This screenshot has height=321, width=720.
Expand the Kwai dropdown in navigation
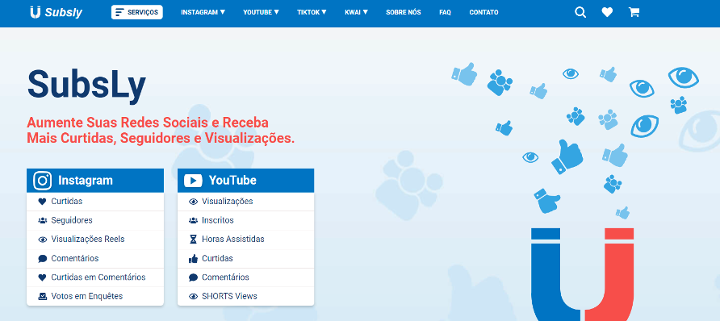[x=356, y=12]
